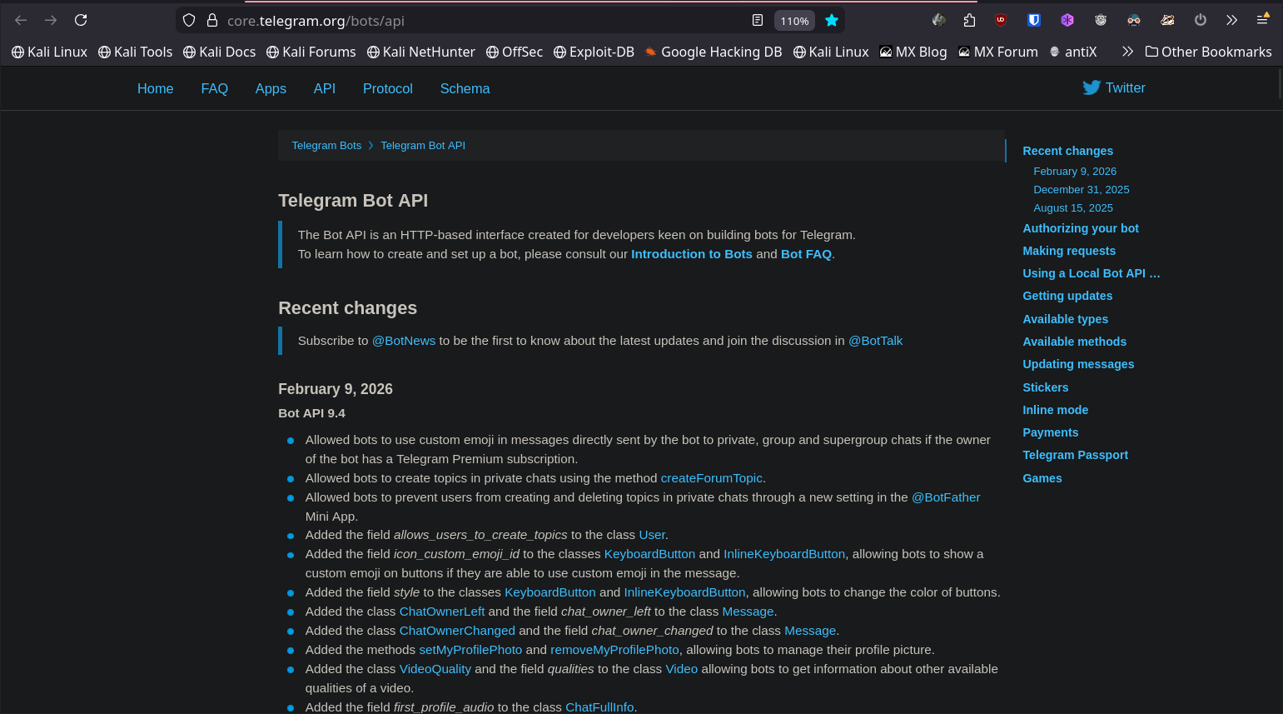Toggle the bookmark star for this page
Screen dimensions: 1283x714
pos(831,20)
